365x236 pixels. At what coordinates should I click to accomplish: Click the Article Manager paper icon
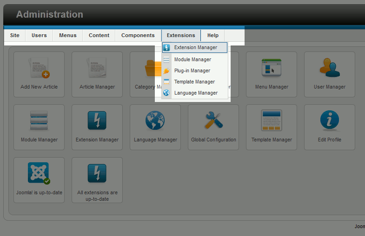(x=97, y=68)
